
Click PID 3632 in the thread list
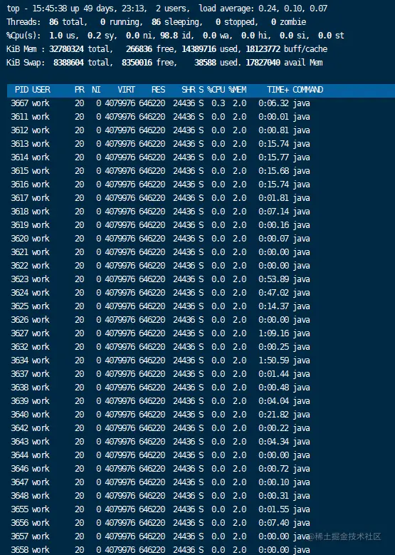point(19,347)
